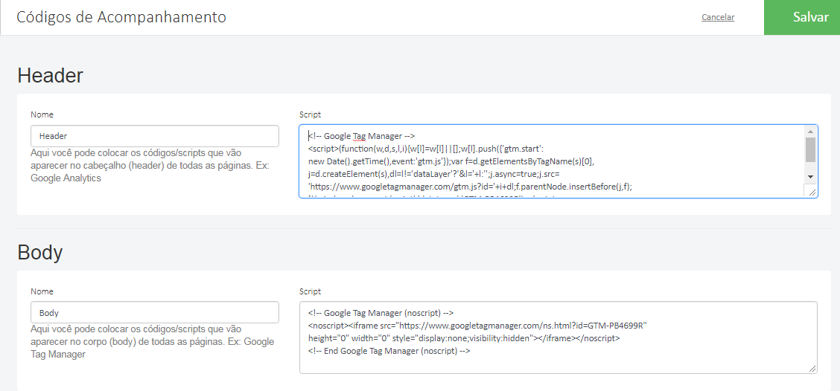Click the 'Body' section heading
Image resolution: width=840 pixels, height=391 pixels.
[x=39, y=253]
